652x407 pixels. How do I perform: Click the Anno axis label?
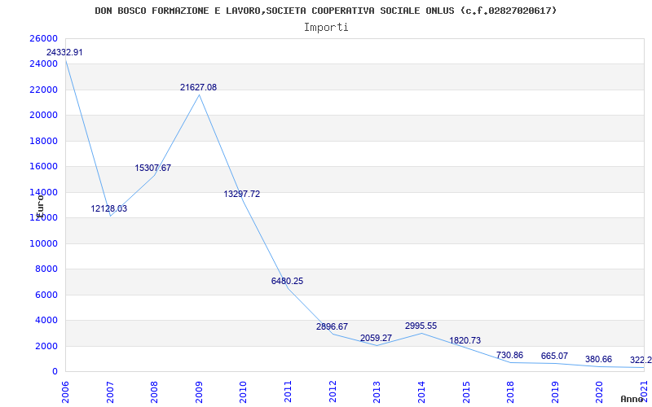(632, 399)
